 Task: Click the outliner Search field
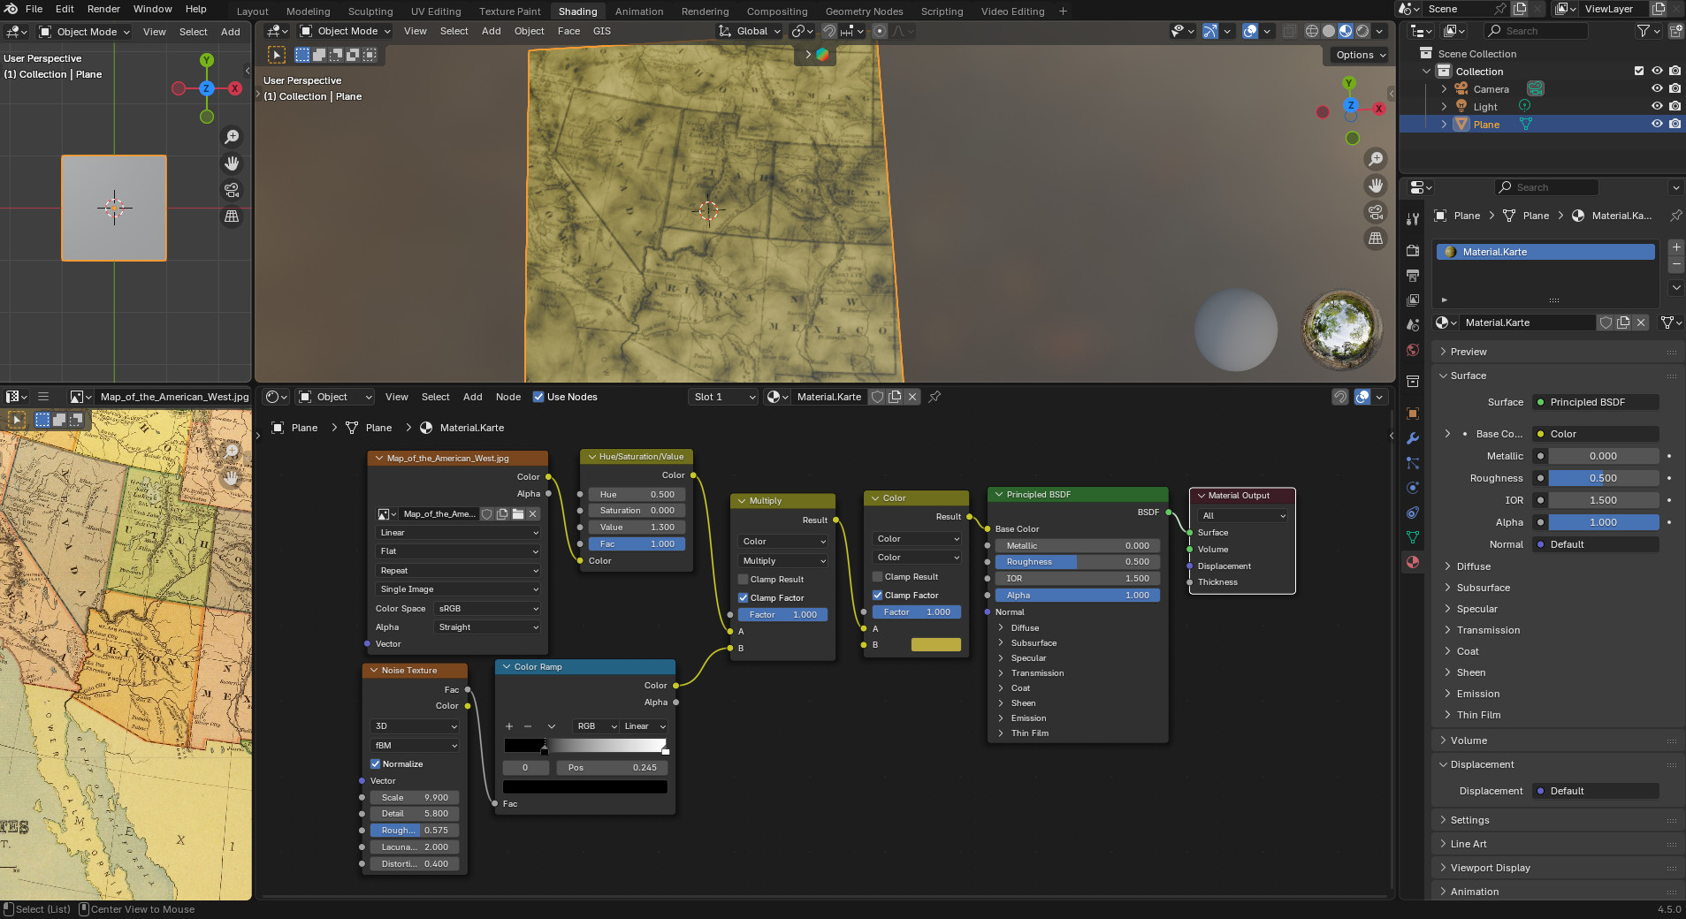click(x=1537, y=31)
